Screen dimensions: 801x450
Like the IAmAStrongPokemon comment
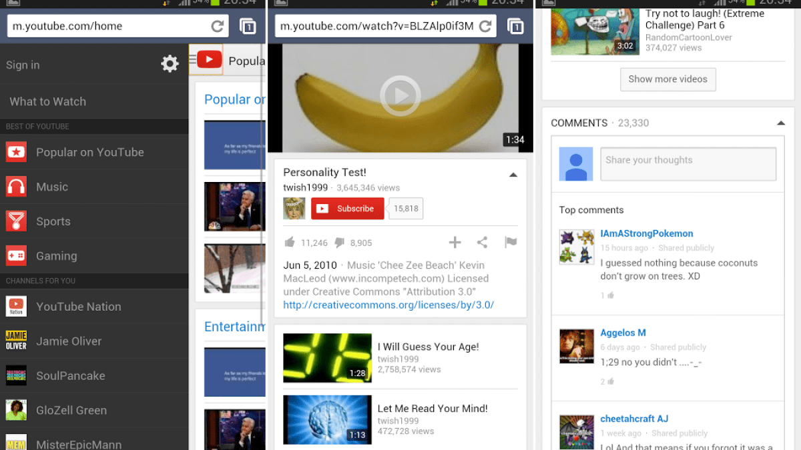point(610,295)
